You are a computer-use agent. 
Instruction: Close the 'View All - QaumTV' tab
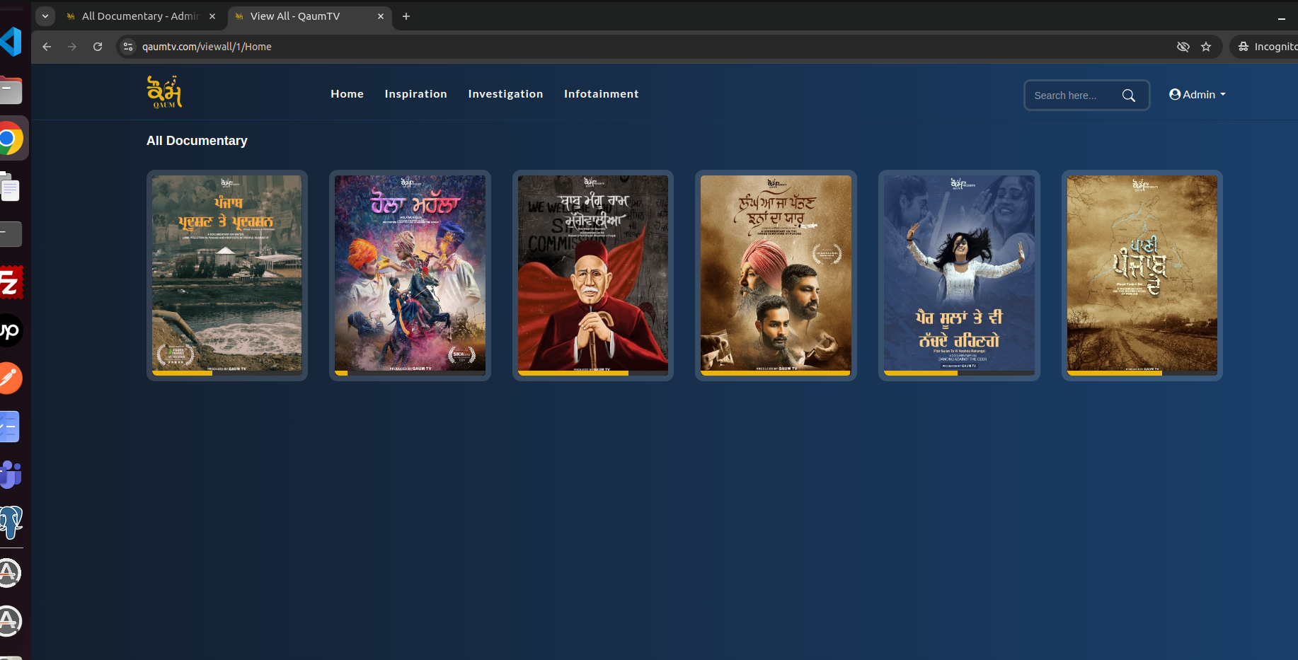[x=381, y=16]
